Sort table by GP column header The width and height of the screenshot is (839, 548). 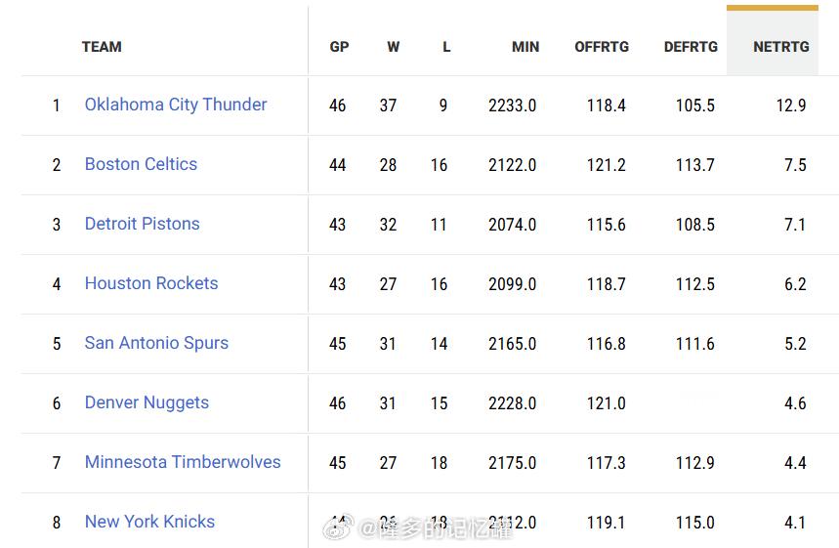point(339,46)
